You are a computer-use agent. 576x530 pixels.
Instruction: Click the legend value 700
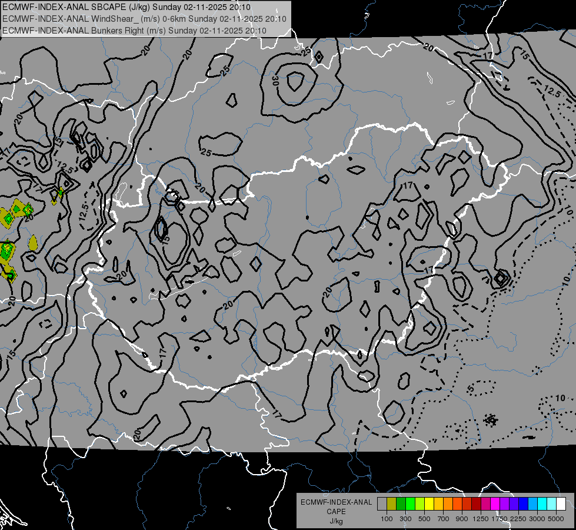[x=444, y=519]
